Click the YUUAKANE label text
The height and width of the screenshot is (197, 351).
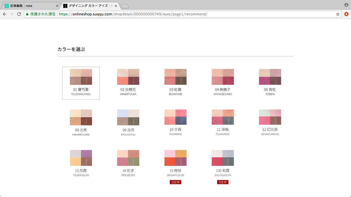(x=175, y=134)
